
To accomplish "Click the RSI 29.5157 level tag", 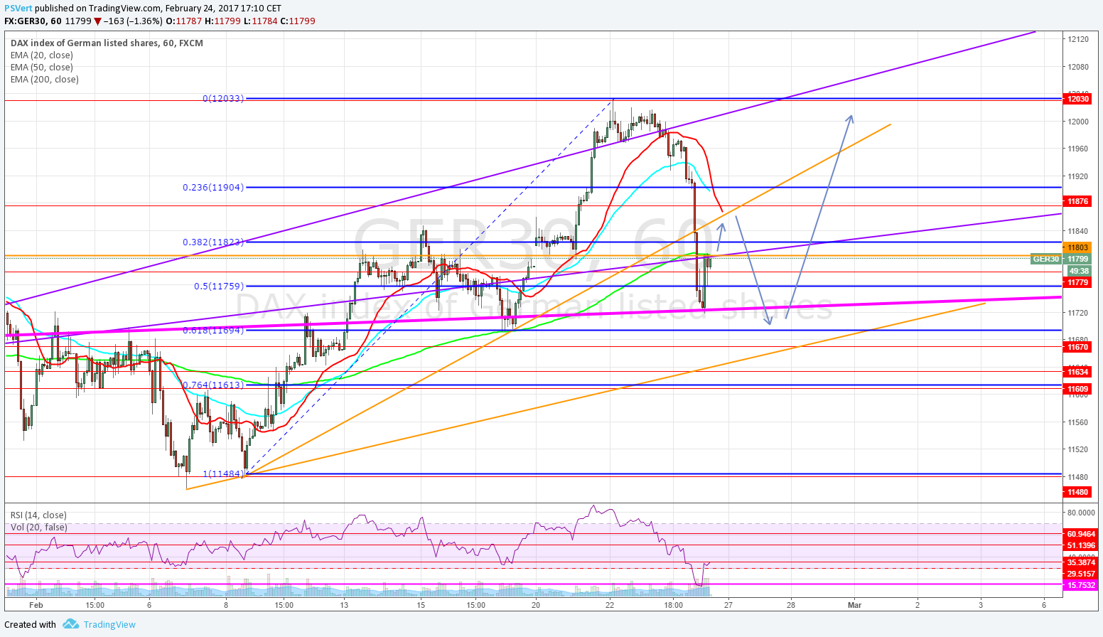I will click(1081, 574).
